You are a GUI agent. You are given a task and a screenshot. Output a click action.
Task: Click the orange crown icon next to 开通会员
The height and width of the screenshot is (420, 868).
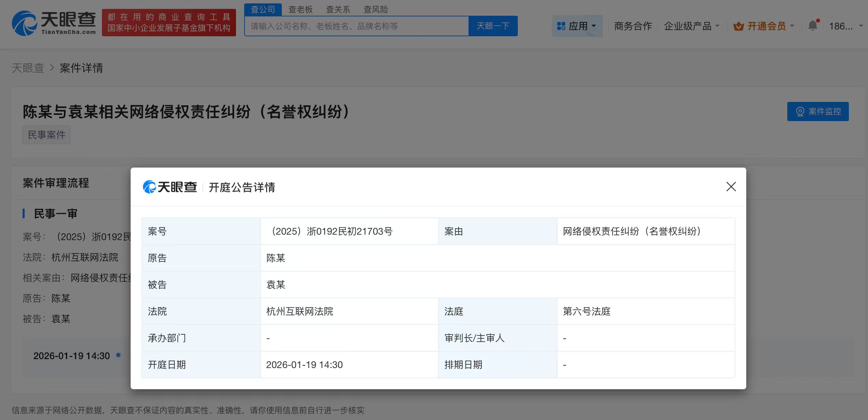739,26
